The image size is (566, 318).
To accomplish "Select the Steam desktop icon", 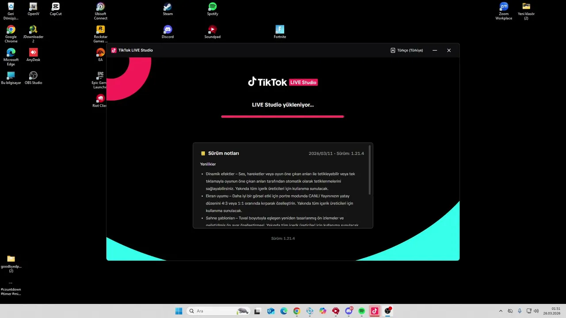I will point(168,9).
